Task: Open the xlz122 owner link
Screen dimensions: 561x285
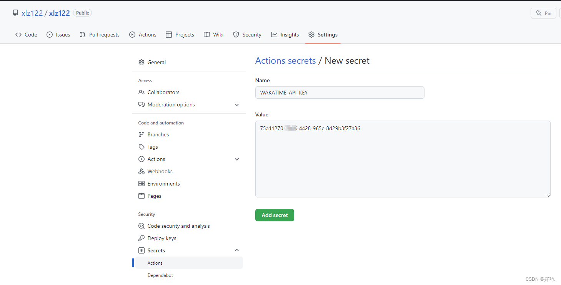Action: tap(32, 13)
